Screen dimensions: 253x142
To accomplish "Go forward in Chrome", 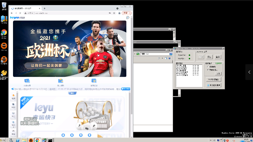I will click(16, 13).
